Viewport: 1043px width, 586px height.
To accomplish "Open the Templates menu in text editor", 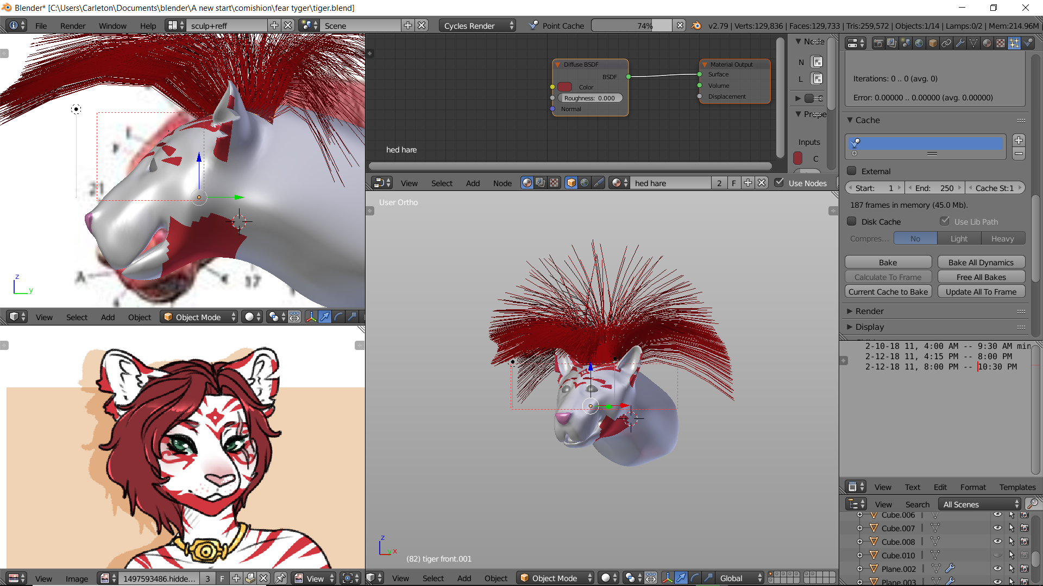I will click(1017, 487).
